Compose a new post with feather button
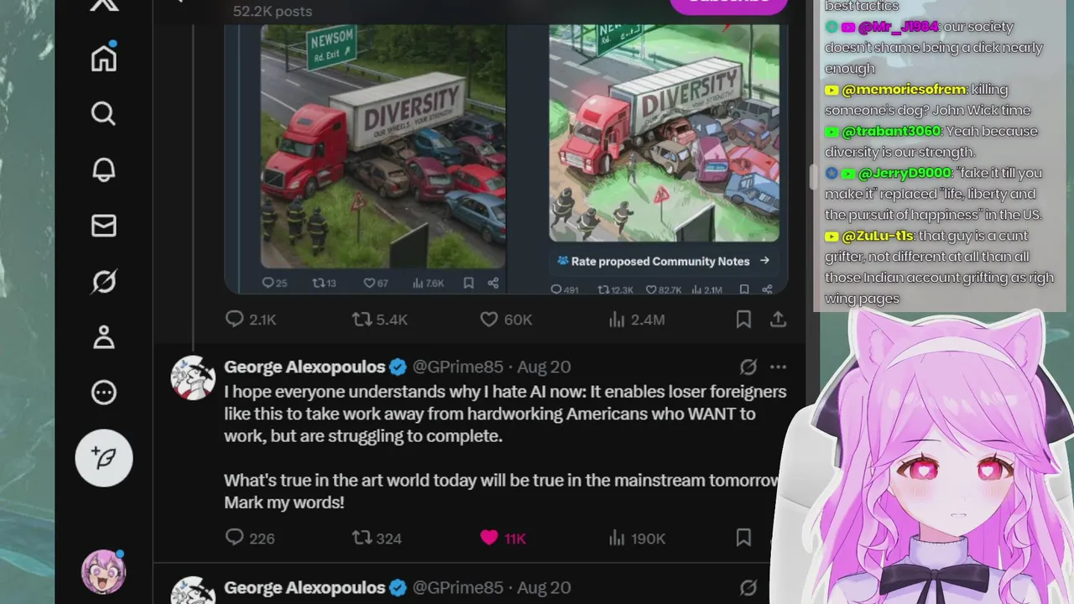This screenshot has width=1074, height=604. point(104,458)
